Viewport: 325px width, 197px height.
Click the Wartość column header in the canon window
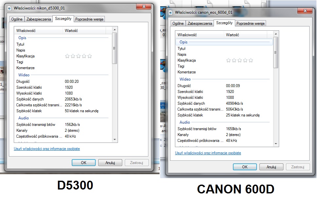(x=245, y=35)
